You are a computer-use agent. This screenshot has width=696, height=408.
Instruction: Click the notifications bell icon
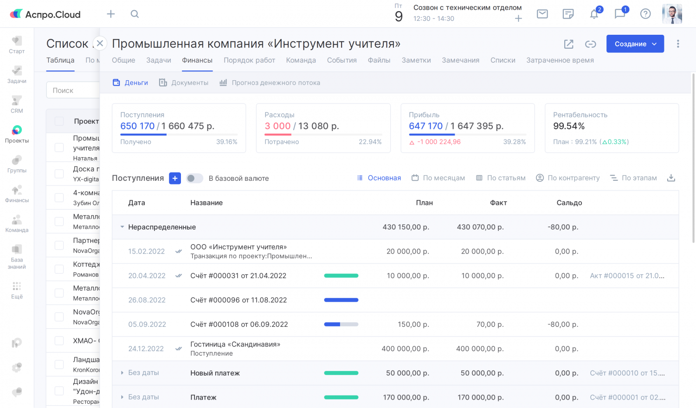594,14
